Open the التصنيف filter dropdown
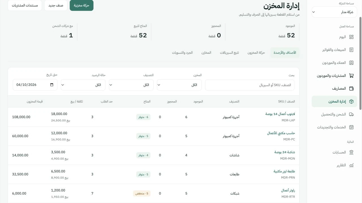Viewport: 362px width, 203px height. 131,85
